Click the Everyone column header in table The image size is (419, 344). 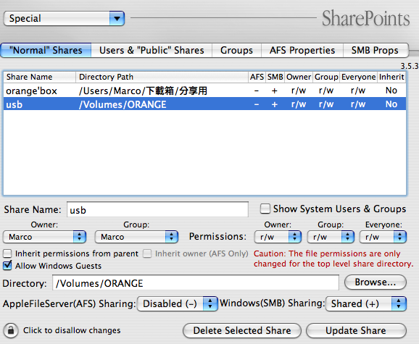coord(359,77)
